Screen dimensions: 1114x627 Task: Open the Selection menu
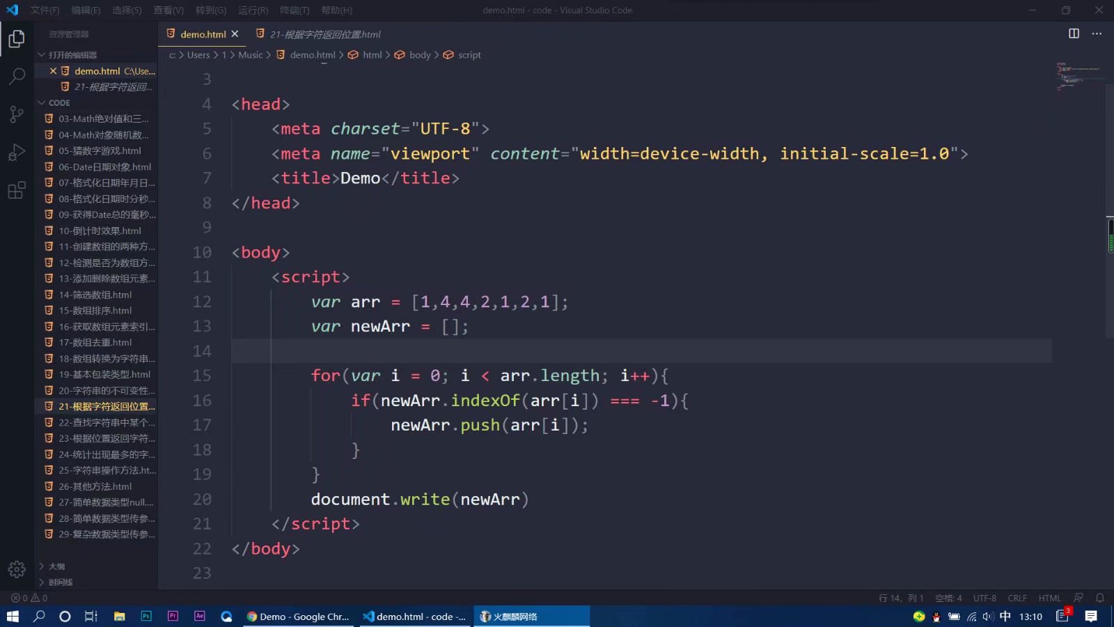click(x=127, y=10)
